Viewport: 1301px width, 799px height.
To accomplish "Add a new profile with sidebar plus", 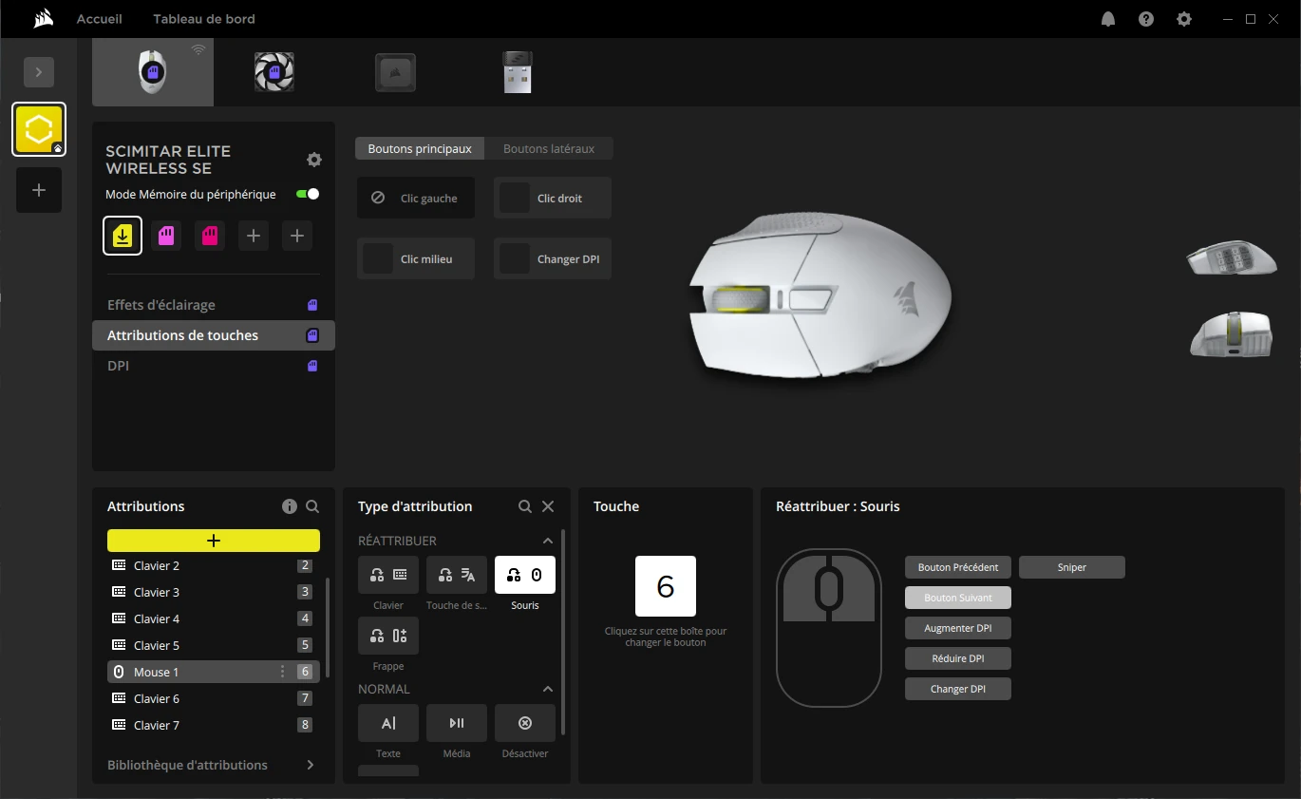I will coord(39,190).
